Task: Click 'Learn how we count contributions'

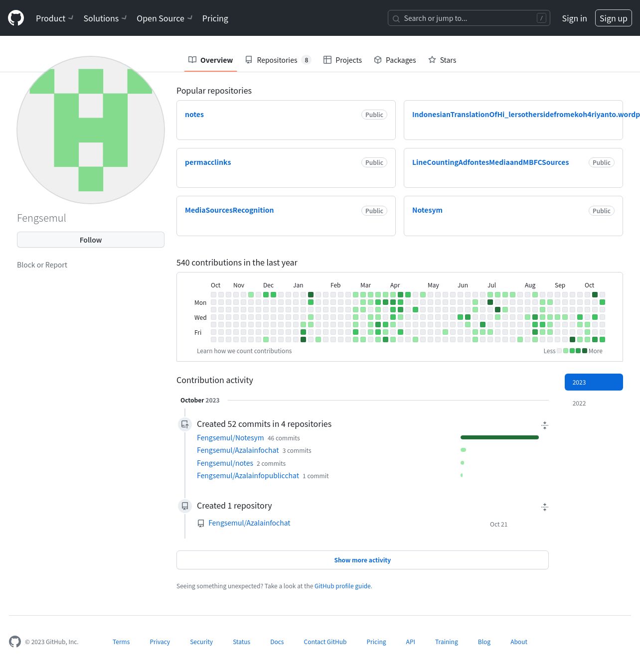Action: click(244, 351)
